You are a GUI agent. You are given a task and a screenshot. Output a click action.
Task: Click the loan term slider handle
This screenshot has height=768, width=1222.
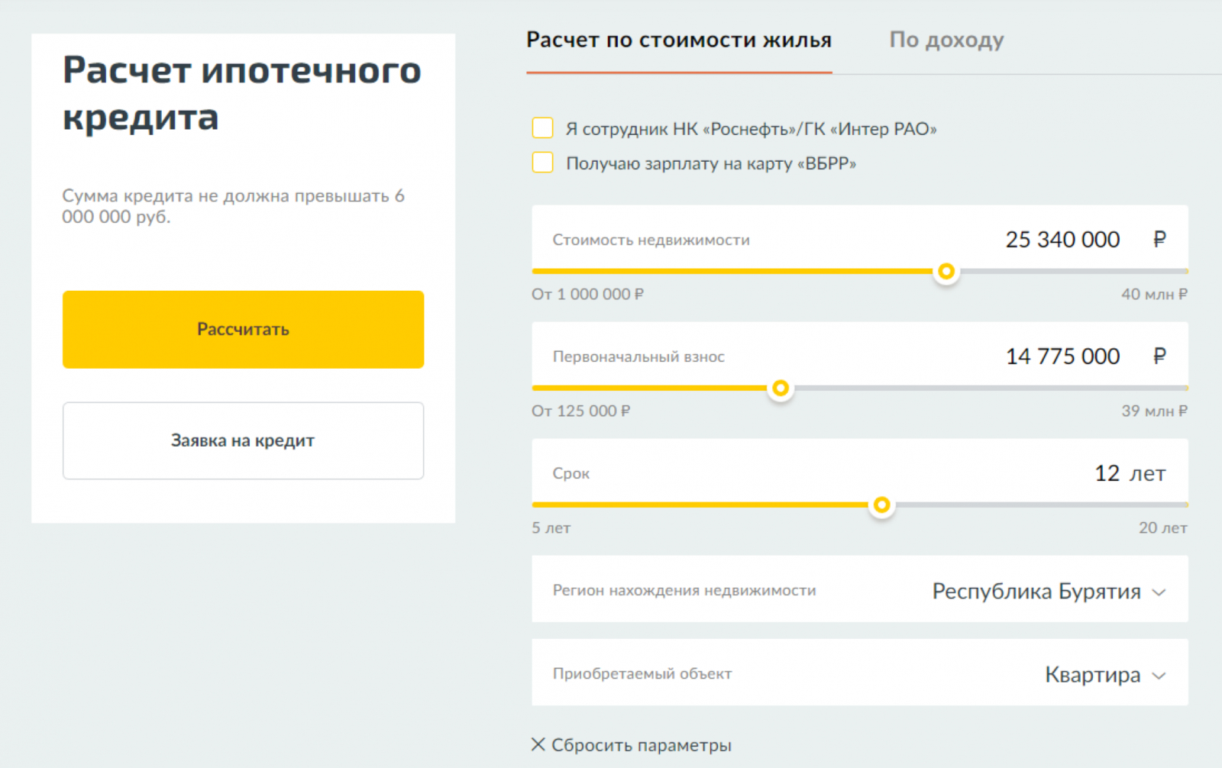click(x=881, y=505)
